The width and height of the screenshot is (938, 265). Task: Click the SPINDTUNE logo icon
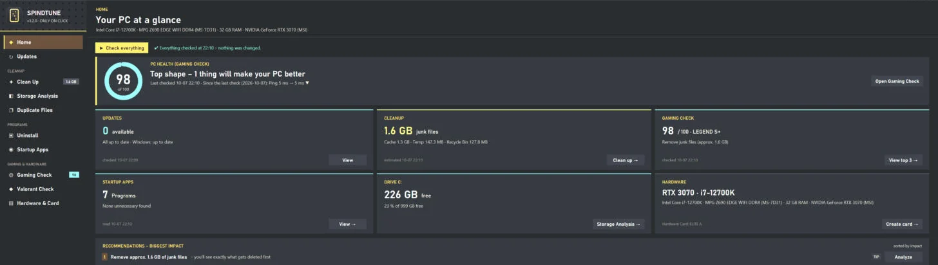point(14,15)
